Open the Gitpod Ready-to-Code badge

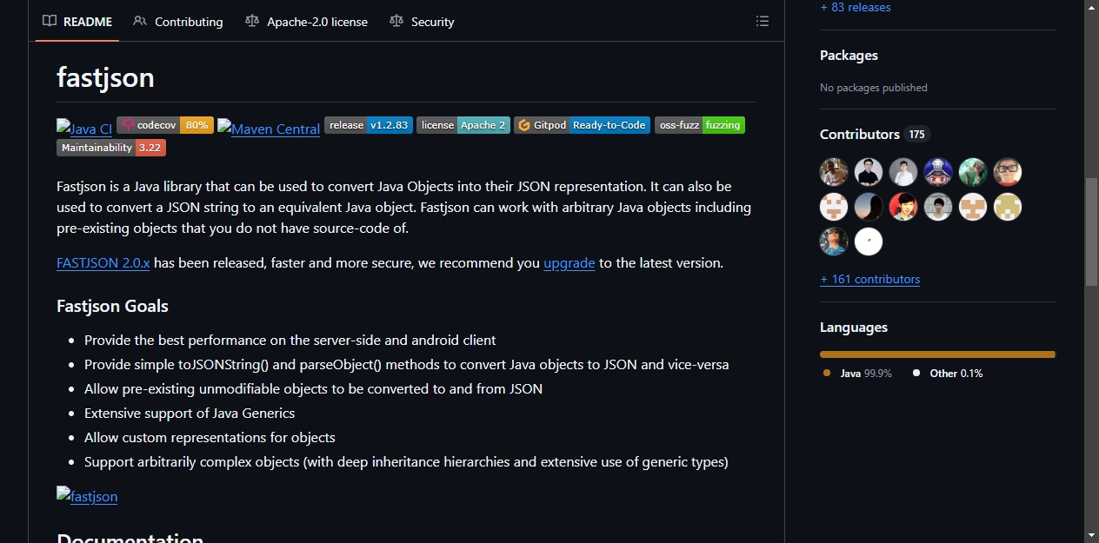click(x=583, y=125)
